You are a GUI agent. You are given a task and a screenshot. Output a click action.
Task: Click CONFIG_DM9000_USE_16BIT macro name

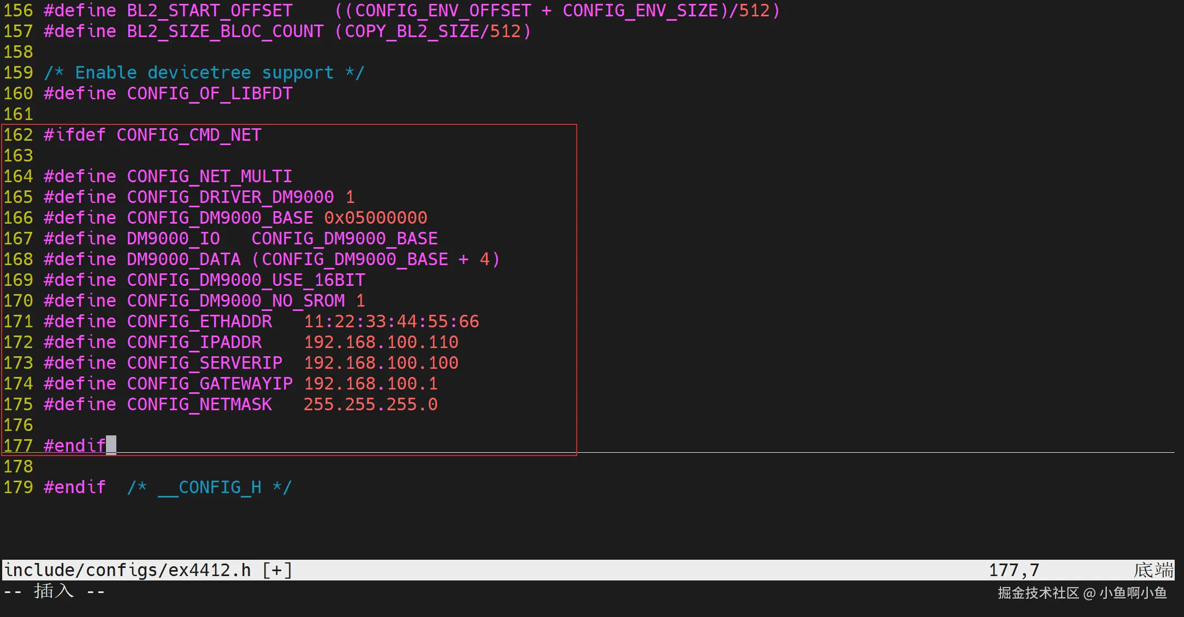click(246, 280)
